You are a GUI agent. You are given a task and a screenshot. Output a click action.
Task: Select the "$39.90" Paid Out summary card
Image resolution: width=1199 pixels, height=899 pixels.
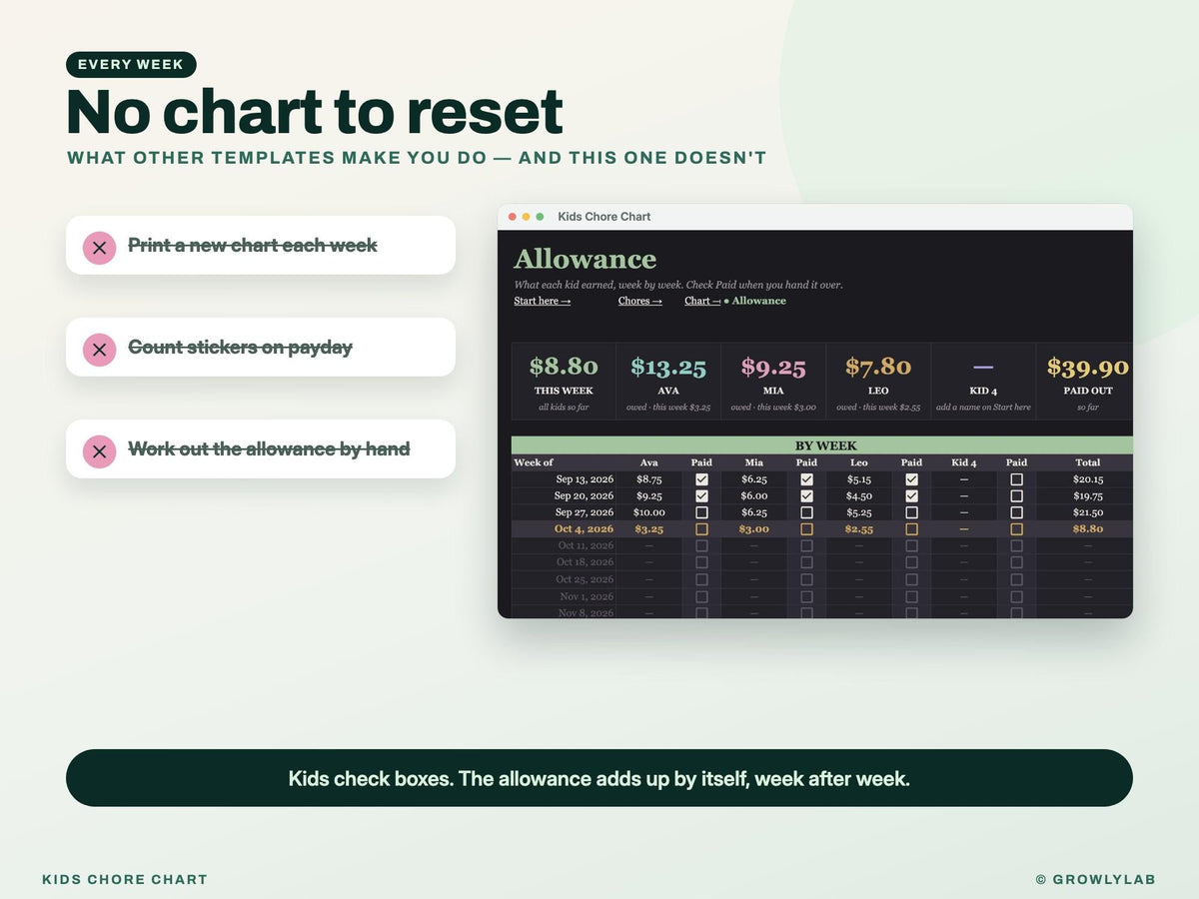[x=1087, y=381]
